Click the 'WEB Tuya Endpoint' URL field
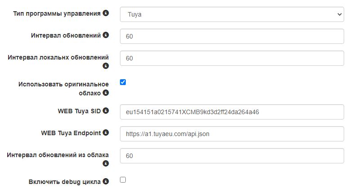 232,133
